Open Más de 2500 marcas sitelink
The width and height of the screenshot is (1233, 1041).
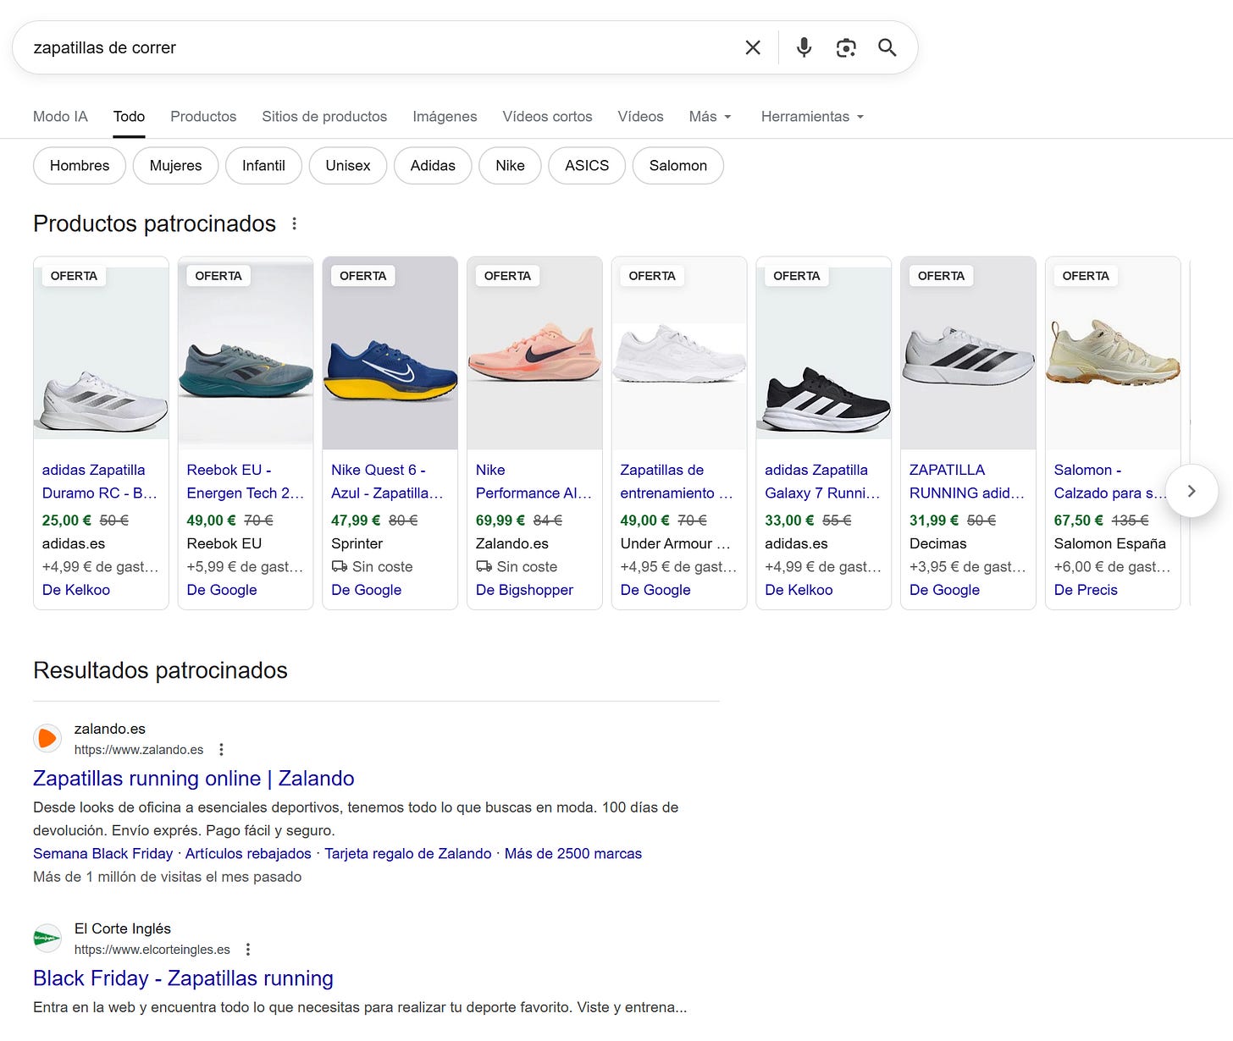[573, 854]
